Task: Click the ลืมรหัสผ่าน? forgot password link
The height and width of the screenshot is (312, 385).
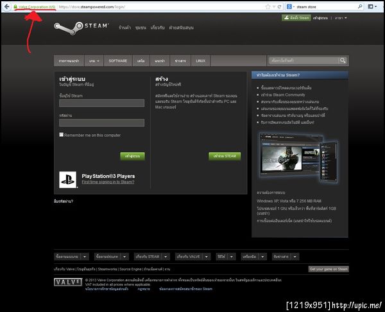Action: [x=64, y=201]
